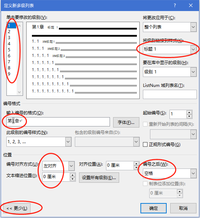Image resolution: width=200 pixels, height=218 pixels.
Task: Click level list scroll down arrow
Action: 20,92
